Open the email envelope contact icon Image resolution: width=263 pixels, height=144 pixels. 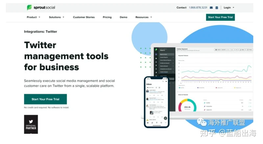211,8
